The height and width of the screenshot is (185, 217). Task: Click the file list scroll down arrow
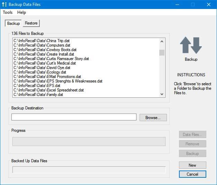[x=162, y=94]
